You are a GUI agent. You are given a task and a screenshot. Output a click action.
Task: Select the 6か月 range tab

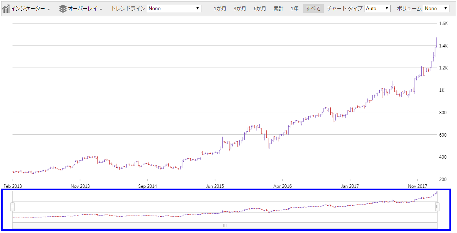click(260, 8)
